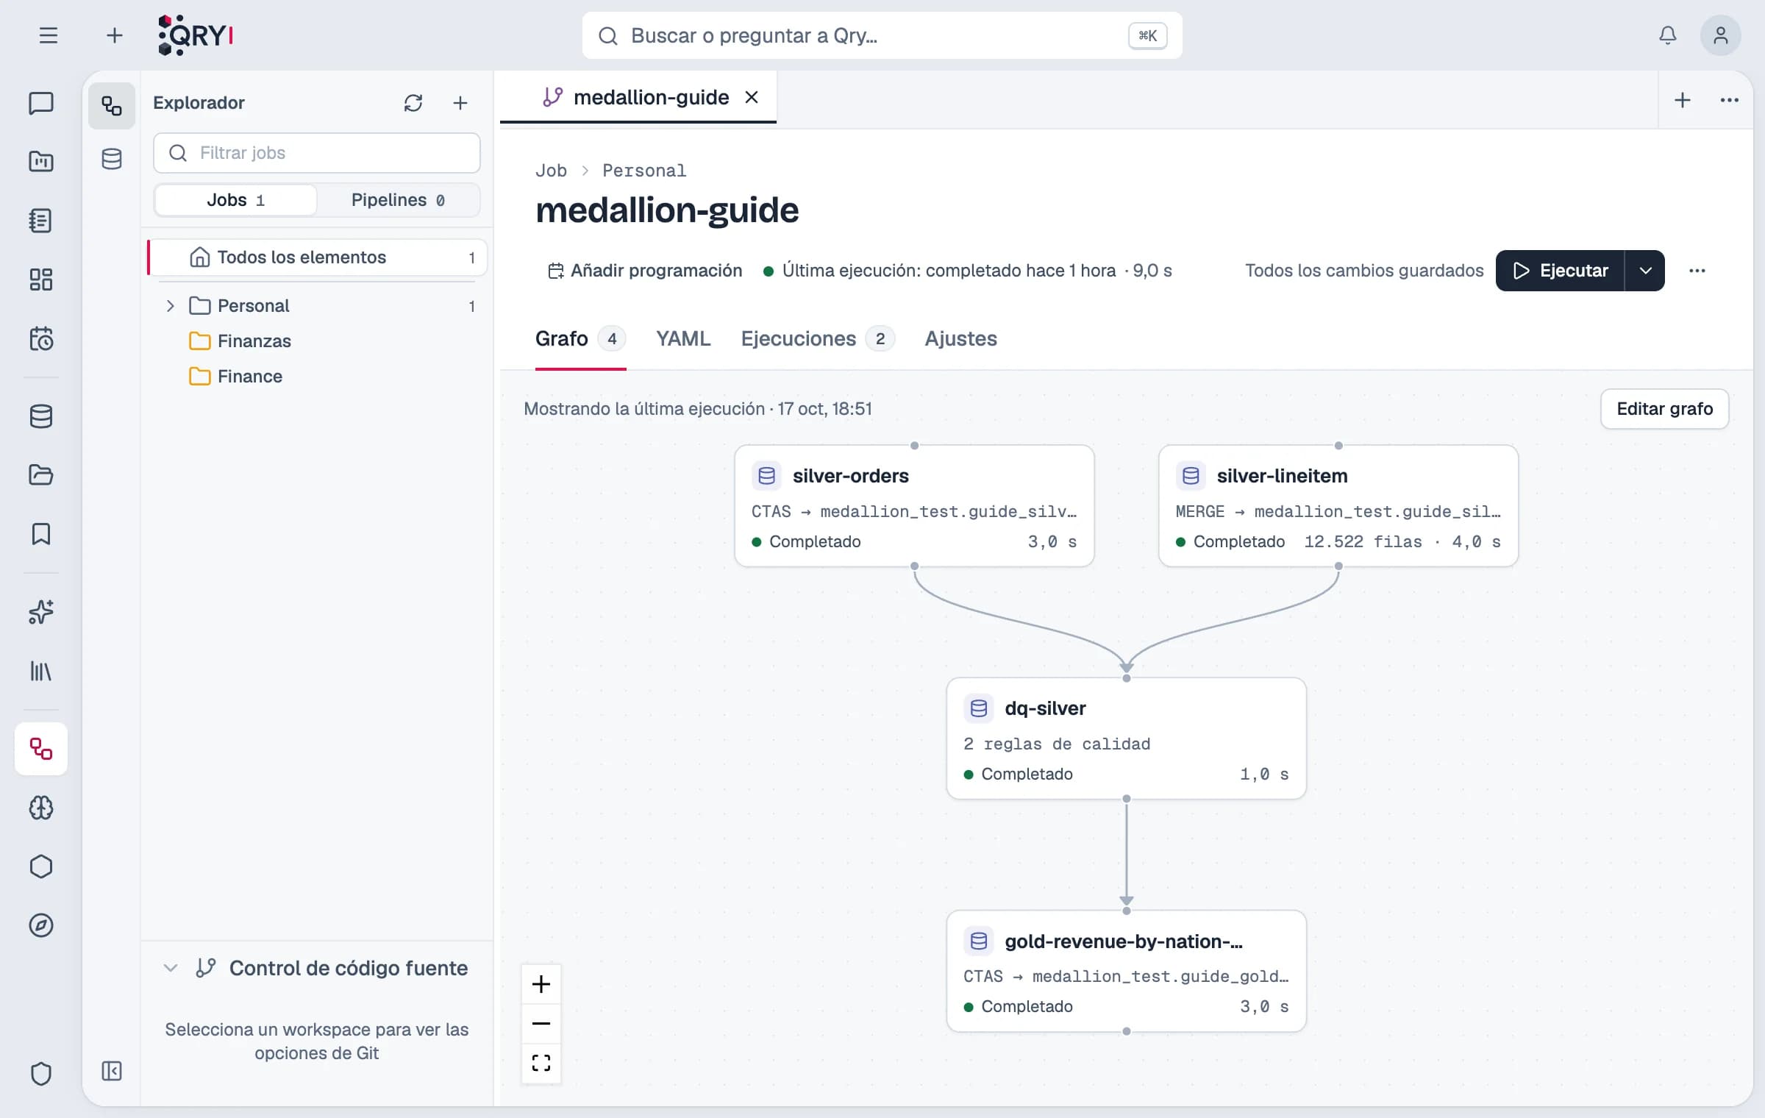Focus the Filtrar jobs field
The width and height of the screenshot is (1765, 1118).
point(317,153)
